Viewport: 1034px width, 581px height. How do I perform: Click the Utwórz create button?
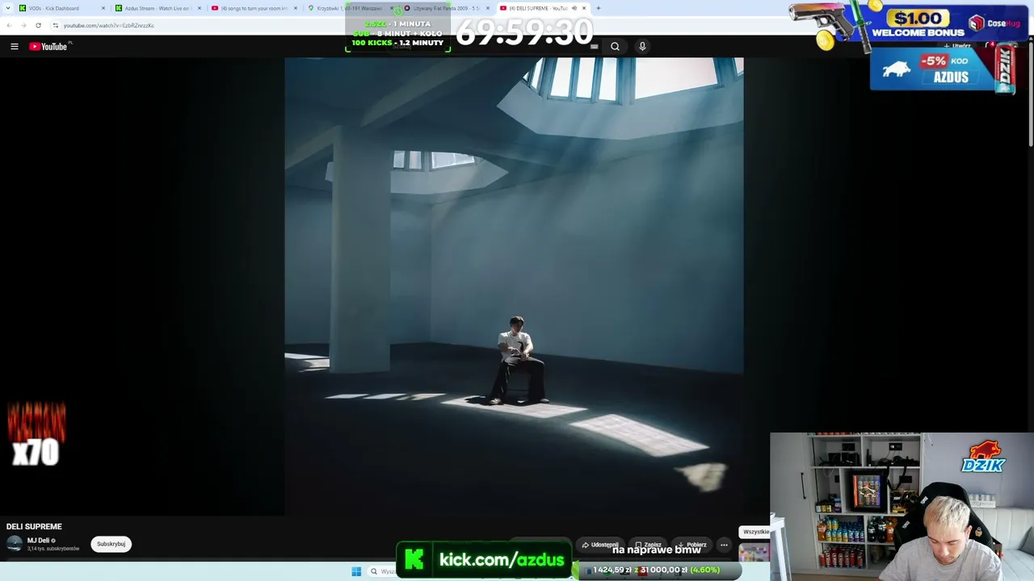coord(957,46)
